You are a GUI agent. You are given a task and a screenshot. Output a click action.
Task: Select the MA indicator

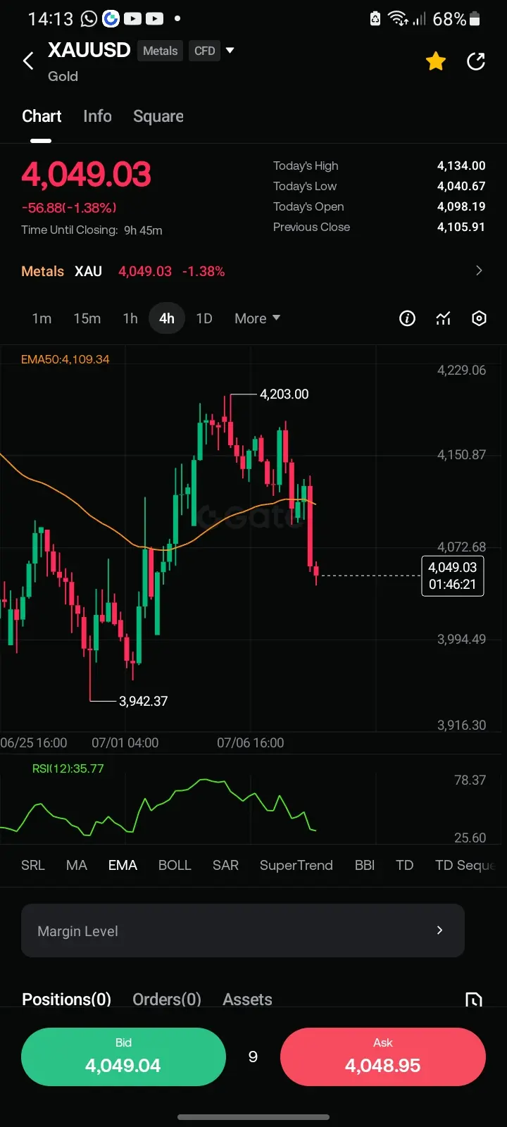[77, 865]
